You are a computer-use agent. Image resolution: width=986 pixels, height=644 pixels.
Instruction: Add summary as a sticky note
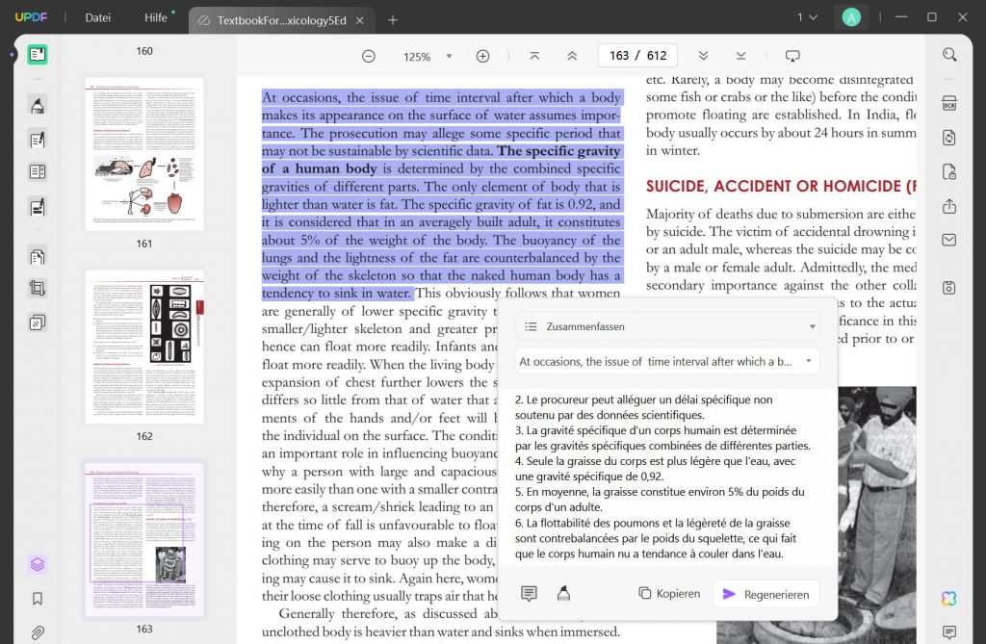click(x=529, y=593)
